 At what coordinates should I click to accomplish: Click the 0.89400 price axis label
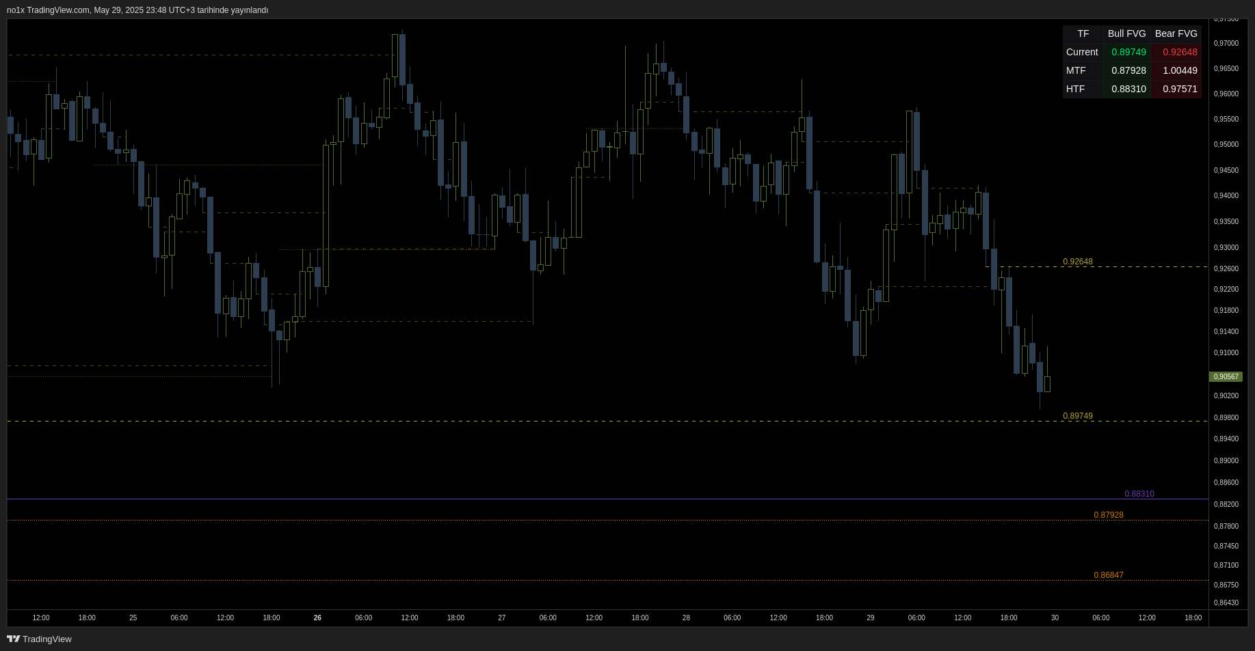pos(1226,439)
